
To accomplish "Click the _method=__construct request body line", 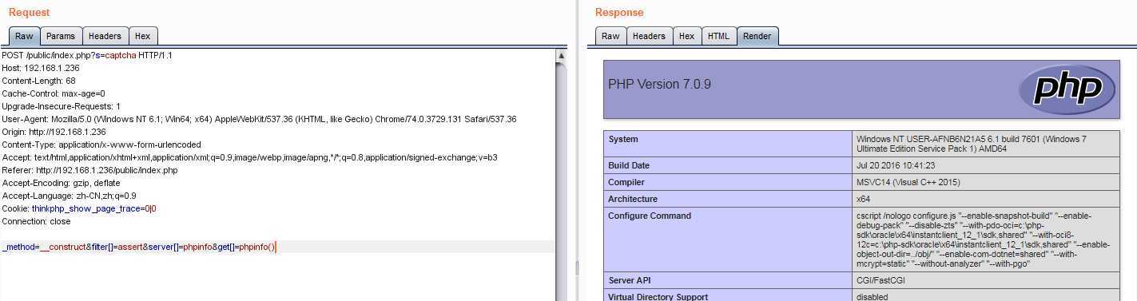I will coord(138,247).
